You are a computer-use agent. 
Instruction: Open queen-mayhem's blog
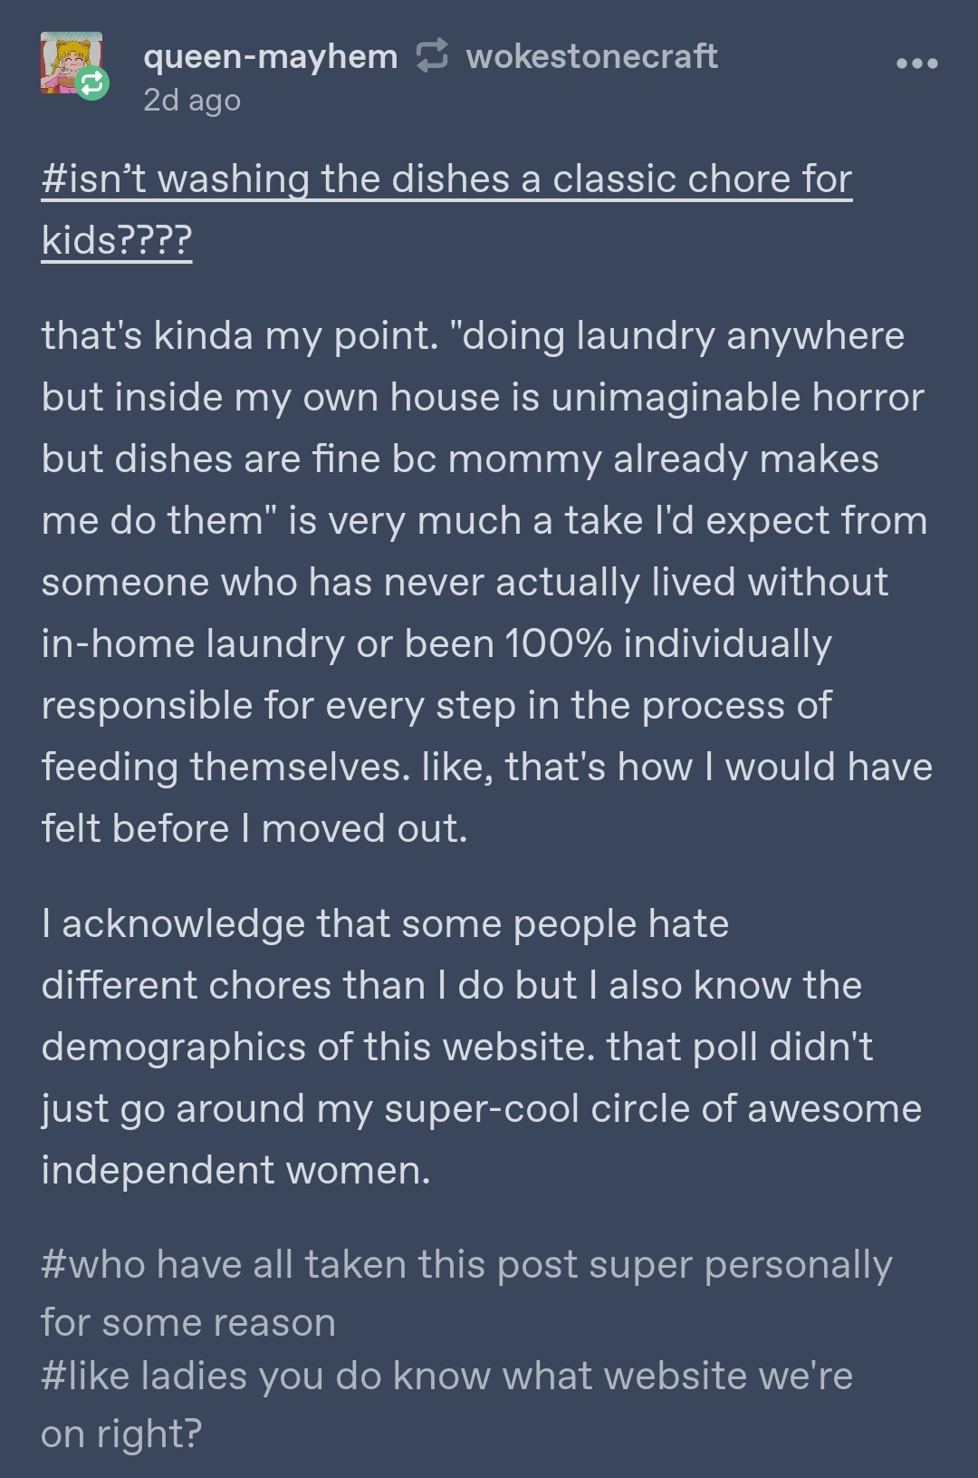271,56
